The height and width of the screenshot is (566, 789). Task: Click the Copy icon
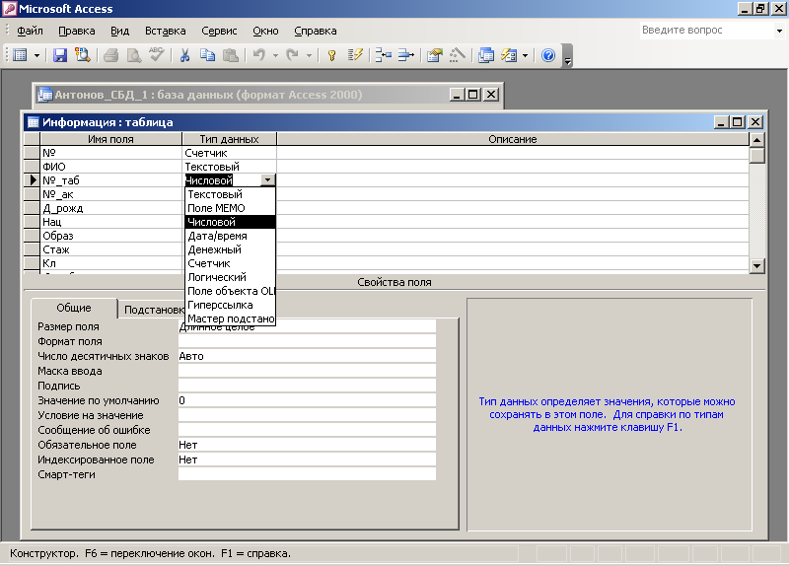(207, 55)
